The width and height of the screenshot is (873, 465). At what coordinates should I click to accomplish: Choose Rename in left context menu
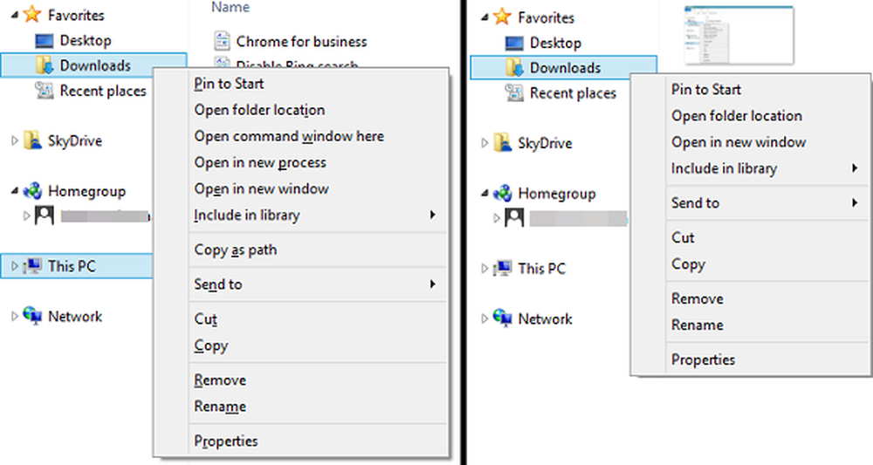301,406
